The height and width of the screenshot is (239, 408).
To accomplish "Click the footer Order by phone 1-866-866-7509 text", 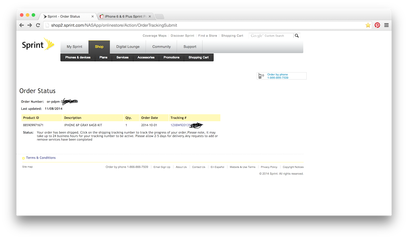I will coord(127,167).
